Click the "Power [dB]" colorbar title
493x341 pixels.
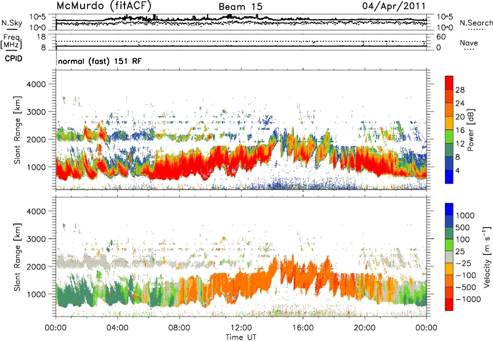(470, 130)
